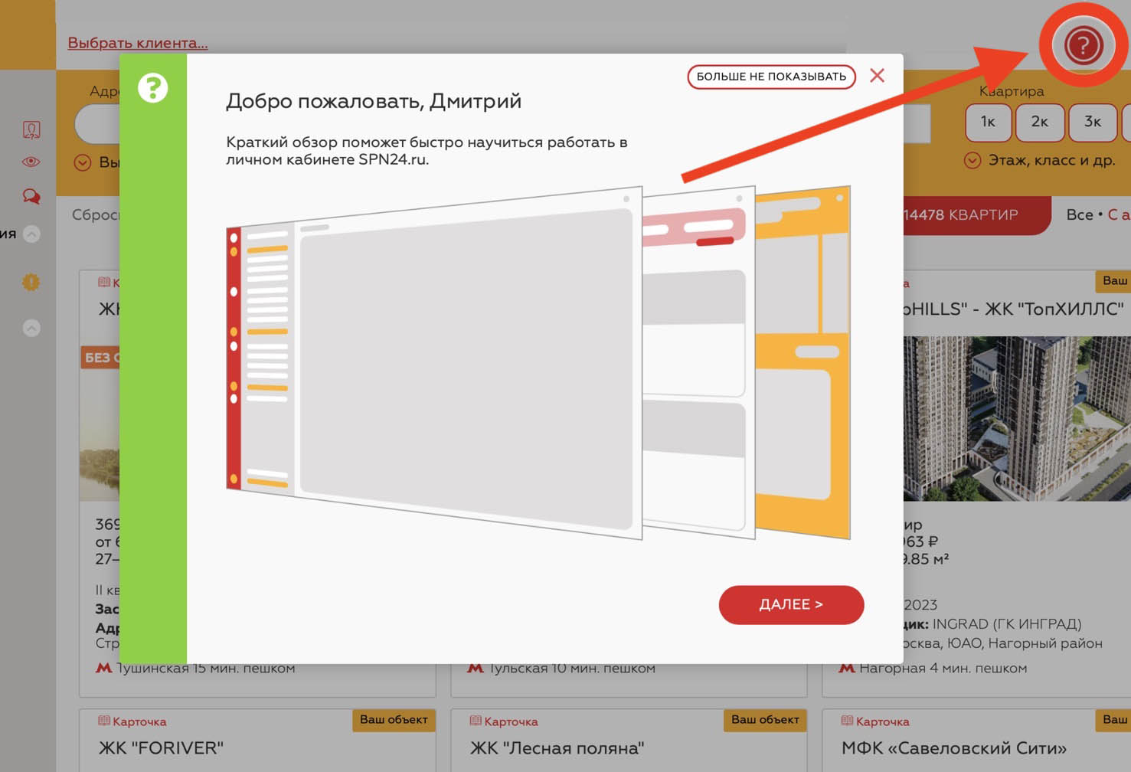Image resolution: width=1131 pixels, height=772 pixels.
Task: Toggle the 2к apartment filter
Action: (x=1039, y=122)
